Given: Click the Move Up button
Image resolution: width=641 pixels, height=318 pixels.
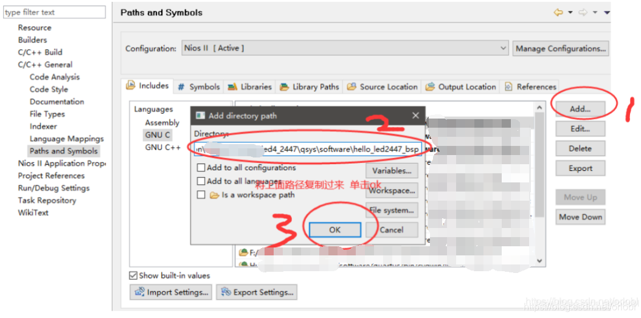Looking at the screenshot, I should [580, 197].
